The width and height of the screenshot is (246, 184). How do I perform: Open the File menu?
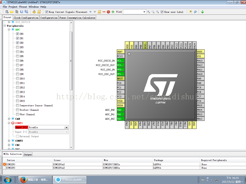point(5,7)
